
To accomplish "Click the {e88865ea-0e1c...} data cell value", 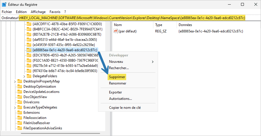I will (x=211, y=31).
